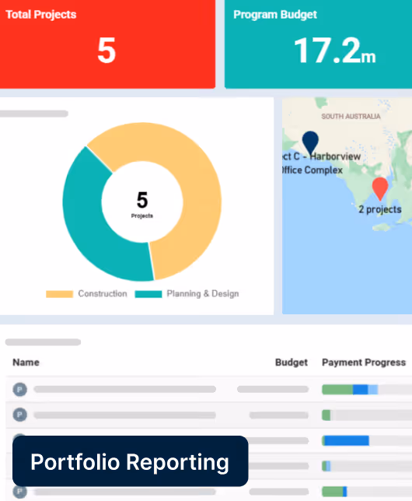Click the teal Program Budget card
The image size is (412, 501).
coord(318,44)
